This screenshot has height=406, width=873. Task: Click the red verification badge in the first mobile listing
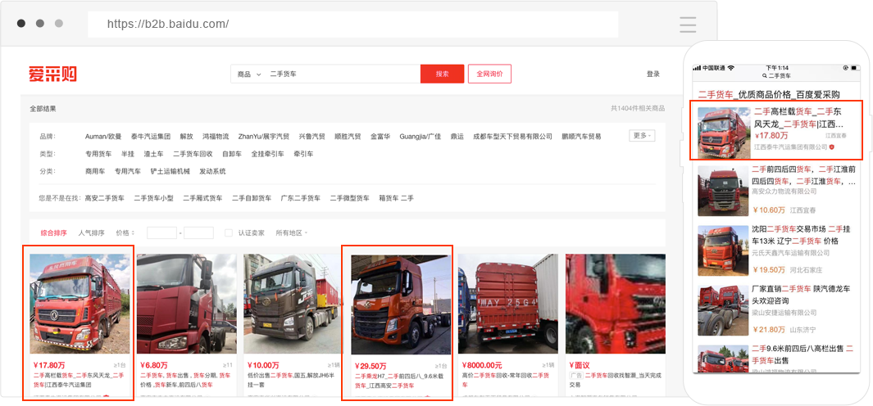(832, 147)
